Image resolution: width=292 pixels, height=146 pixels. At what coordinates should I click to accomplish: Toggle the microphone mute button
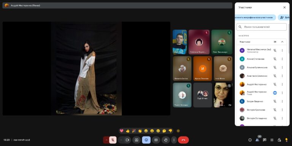113,140
